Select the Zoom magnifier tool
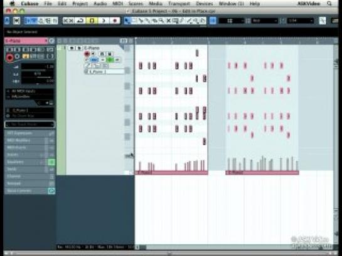The height and width of the screenshot is (256, 342). (x=161, y=21)
